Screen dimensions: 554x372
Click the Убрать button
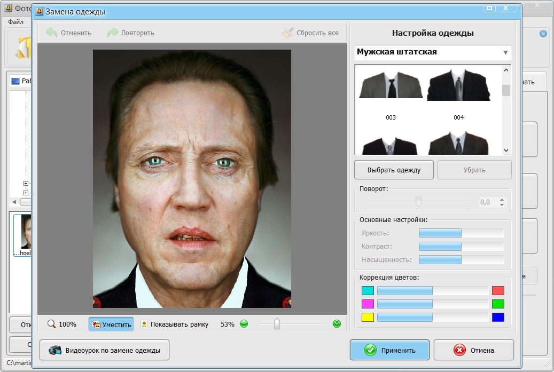(474, 170)
